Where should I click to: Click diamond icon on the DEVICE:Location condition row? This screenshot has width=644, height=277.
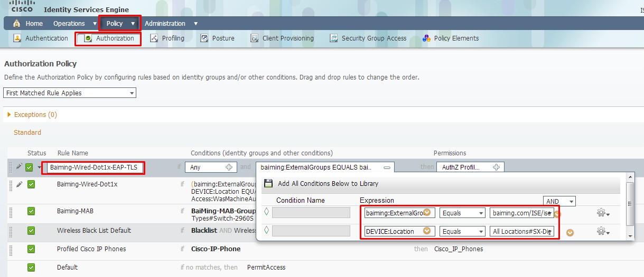266,231
